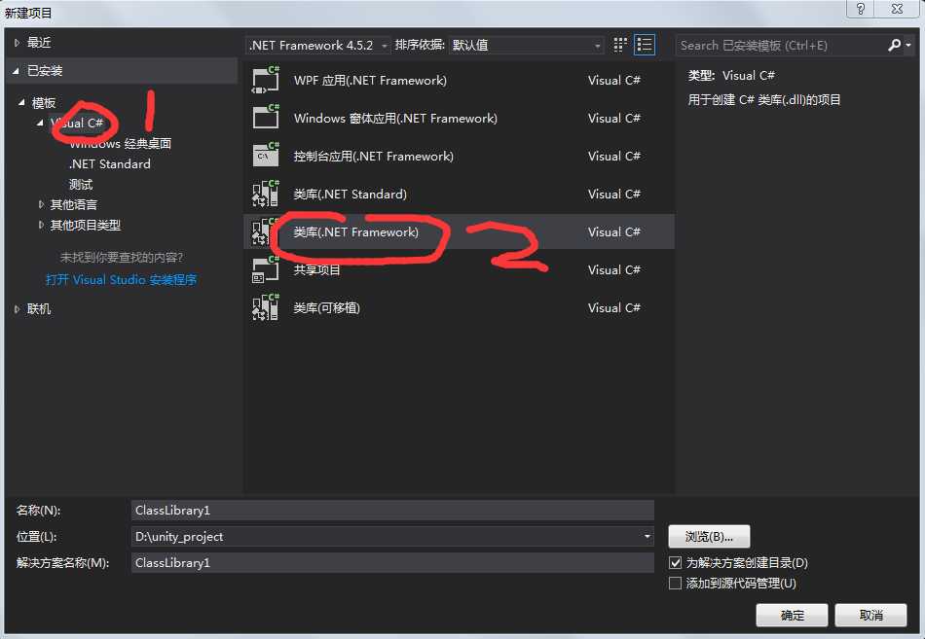
Task: Collapse the 已安装 section
Action: pyautogui.click(x=17, y=71)
